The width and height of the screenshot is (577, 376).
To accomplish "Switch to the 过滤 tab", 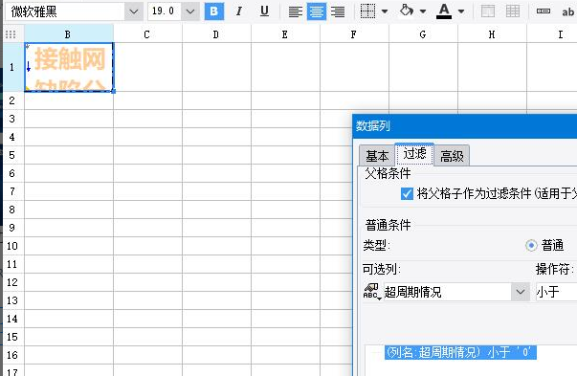I will click(x=414, y=154).
